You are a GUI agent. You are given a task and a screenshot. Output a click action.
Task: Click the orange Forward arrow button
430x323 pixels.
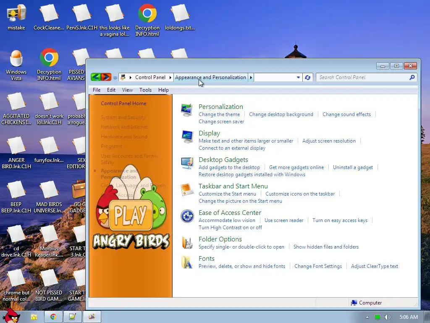click(106, 77)
